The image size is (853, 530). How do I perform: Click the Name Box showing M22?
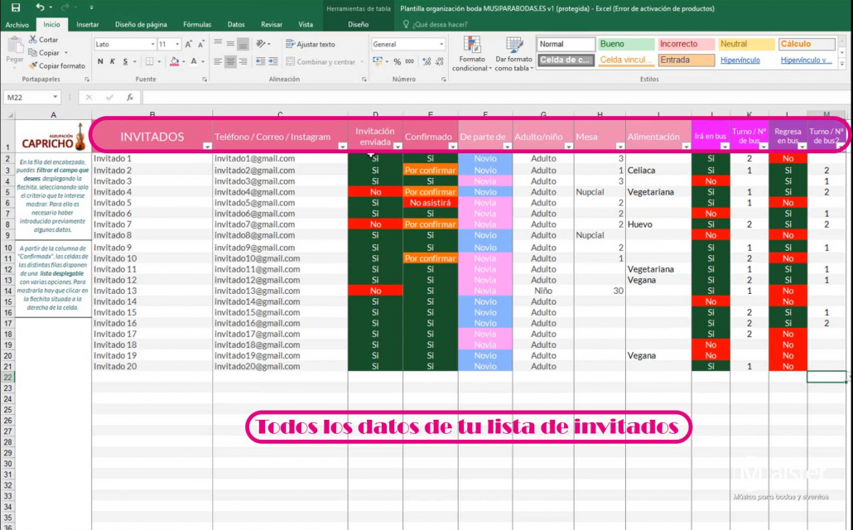25,97
